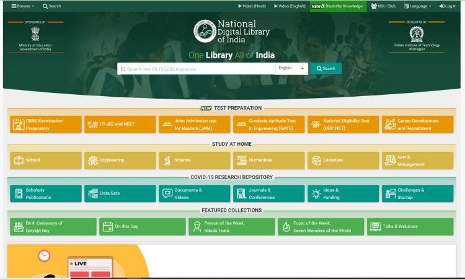The width and height of the screenshot is (465, 279).
Task: Click the teal Search button
Action: (326, 68)
